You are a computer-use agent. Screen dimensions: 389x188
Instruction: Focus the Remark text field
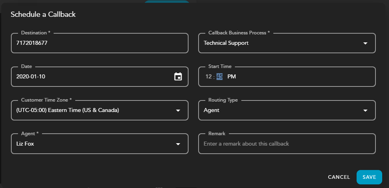(x=287, y=144)
